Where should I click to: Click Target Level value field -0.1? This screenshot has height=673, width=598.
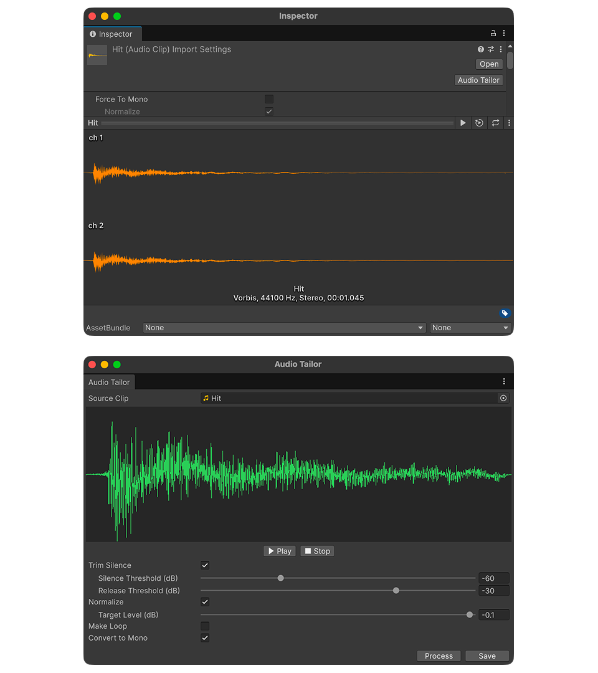tap(494, 614)
